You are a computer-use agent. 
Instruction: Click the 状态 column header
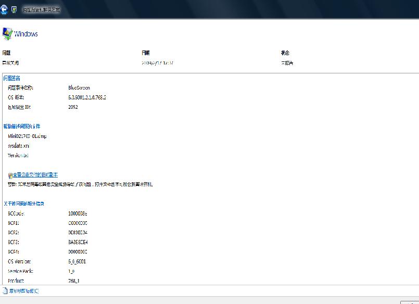285,53
